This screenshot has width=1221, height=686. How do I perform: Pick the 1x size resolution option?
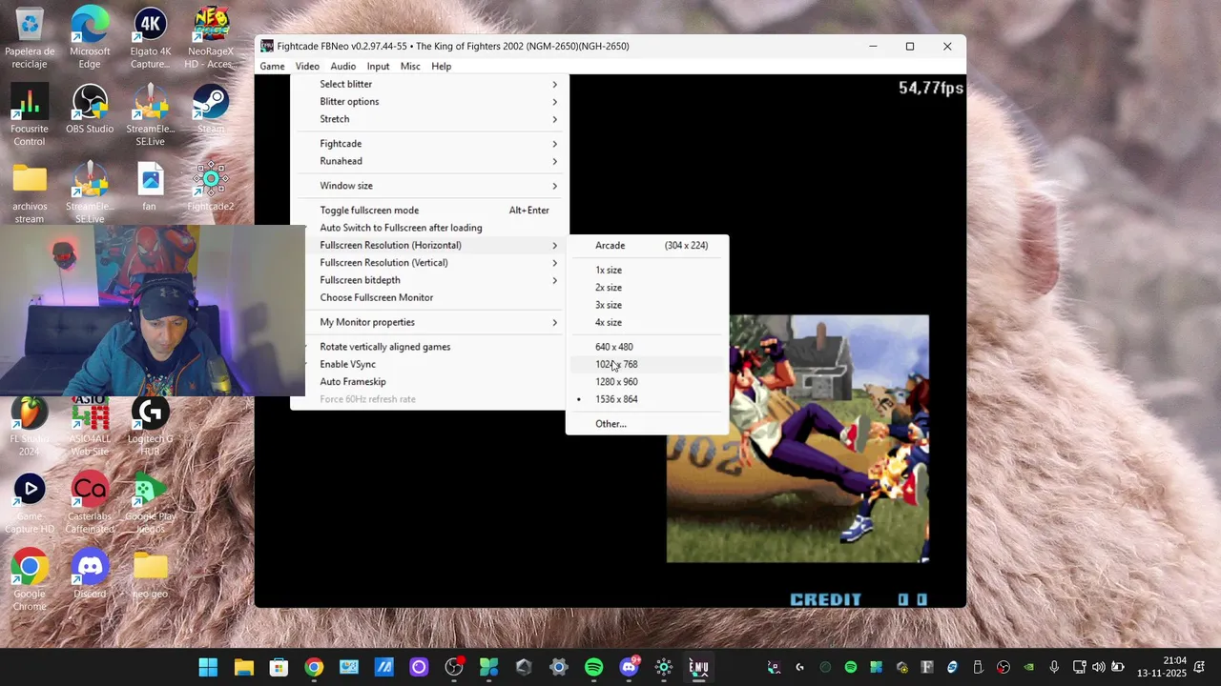pos(648,271)
